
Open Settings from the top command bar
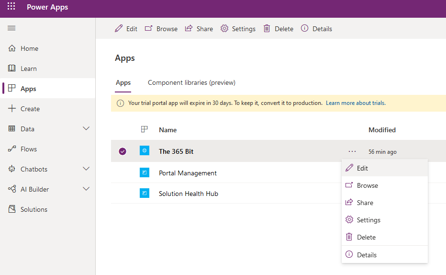(238, 29)
